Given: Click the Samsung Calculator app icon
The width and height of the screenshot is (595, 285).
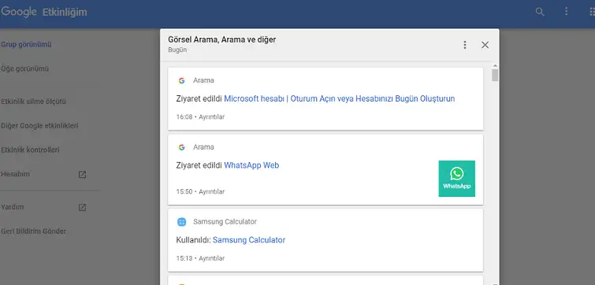Looking at the screenshot, I should 182,222.
